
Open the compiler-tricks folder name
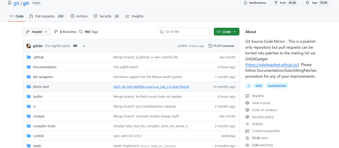click(44, 126)
